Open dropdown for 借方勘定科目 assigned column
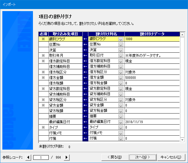Image resolution: width=188 pixels, height=163 pixels. 121,61
